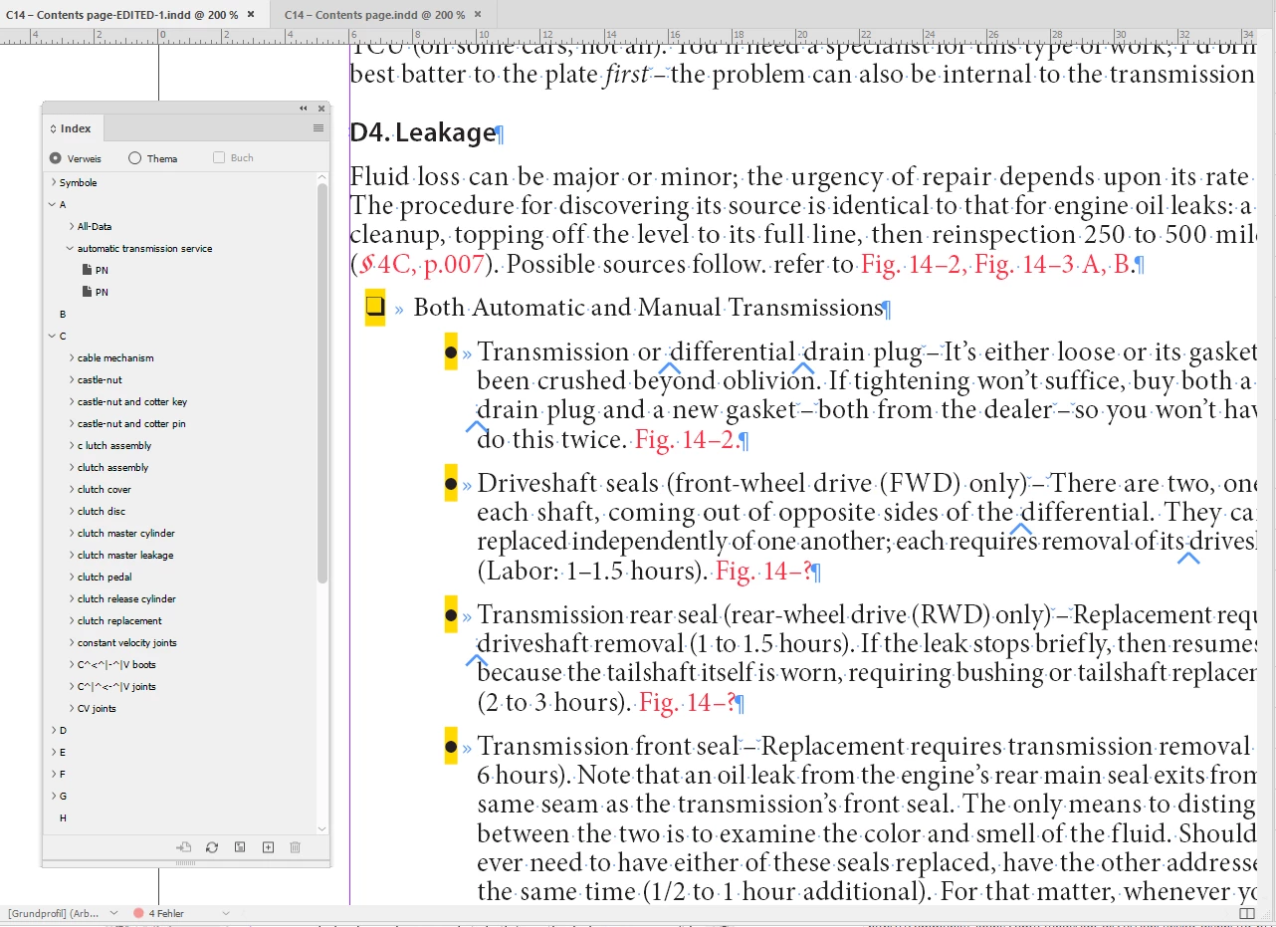The image size is (1276, 927).
Task: Expand the clutch cover entry
Action: coord(72,489)
